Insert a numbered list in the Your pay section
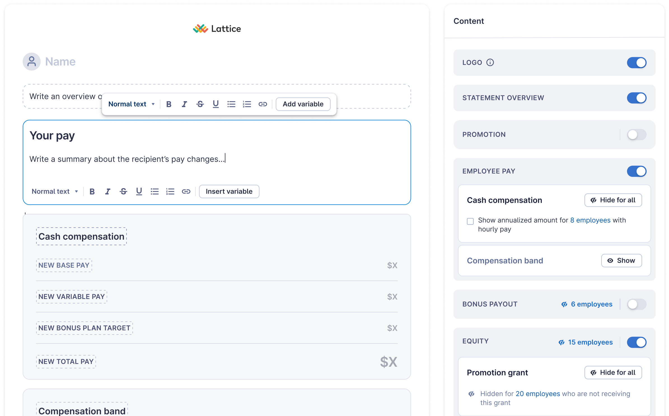 pyautogui.click(x=170, y=191)
